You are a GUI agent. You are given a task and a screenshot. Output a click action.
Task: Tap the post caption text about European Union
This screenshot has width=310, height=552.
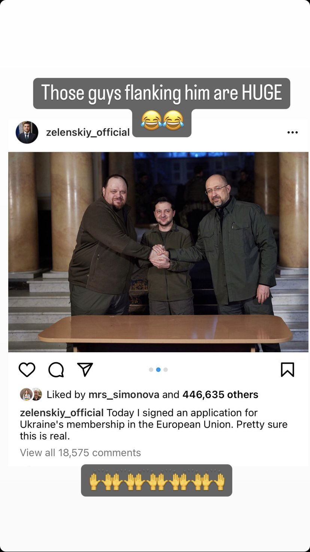[x=154, y=425]
